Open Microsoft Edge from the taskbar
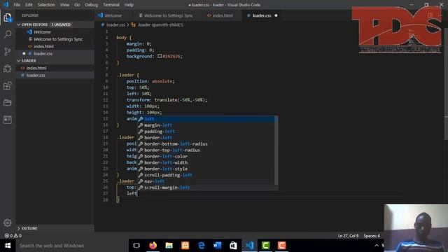The width and height of the screenshot is (448, 252). [202, 246]
